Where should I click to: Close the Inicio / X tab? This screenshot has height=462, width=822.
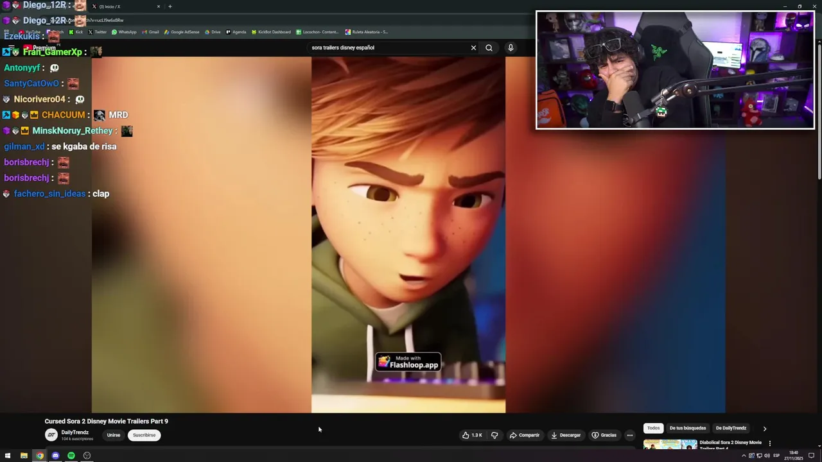[x=159, y=6]
